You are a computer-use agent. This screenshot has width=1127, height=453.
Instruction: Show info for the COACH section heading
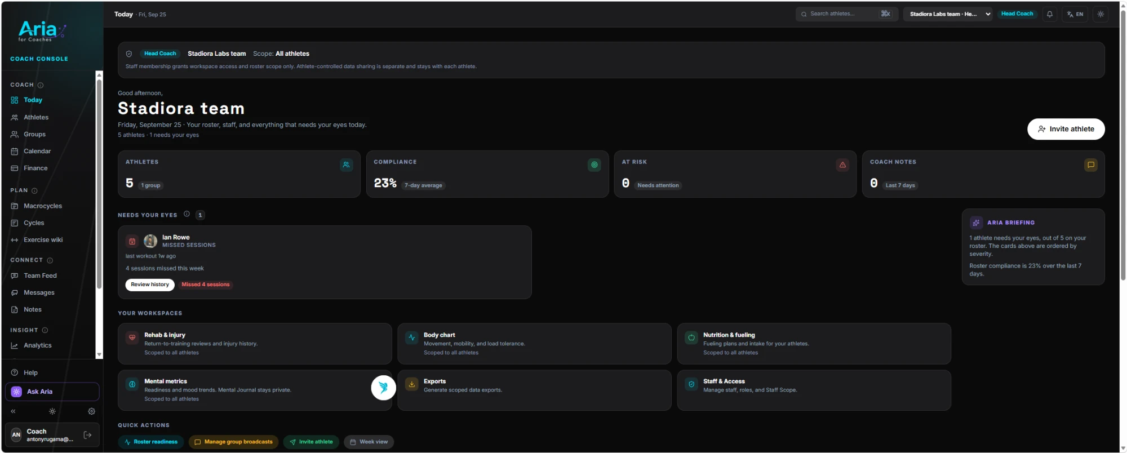click(x=41, y=85)
